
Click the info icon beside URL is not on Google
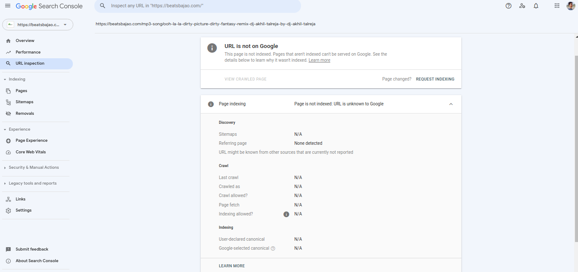pos(212,48)
